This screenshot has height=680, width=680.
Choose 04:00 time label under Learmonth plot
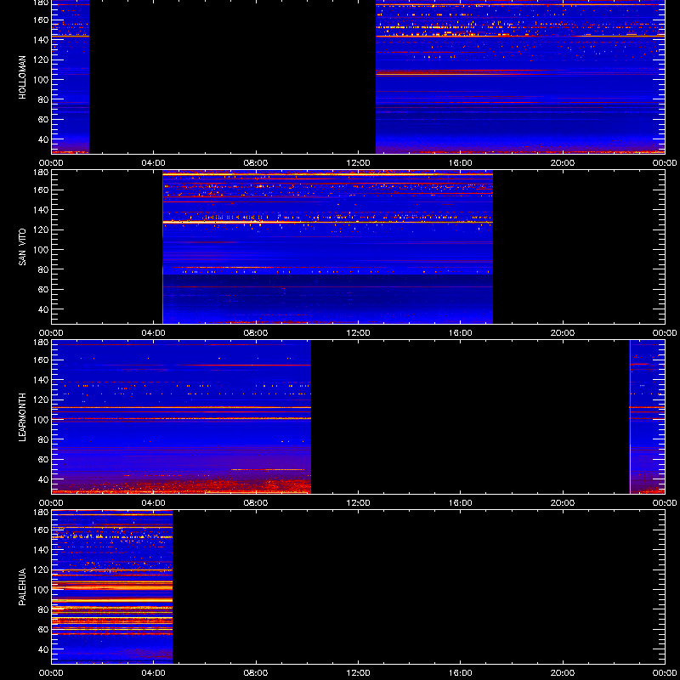pos(154,503)
